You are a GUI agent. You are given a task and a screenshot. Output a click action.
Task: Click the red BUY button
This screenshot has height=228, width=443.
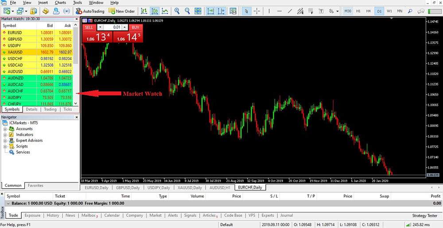pos(136,27)
